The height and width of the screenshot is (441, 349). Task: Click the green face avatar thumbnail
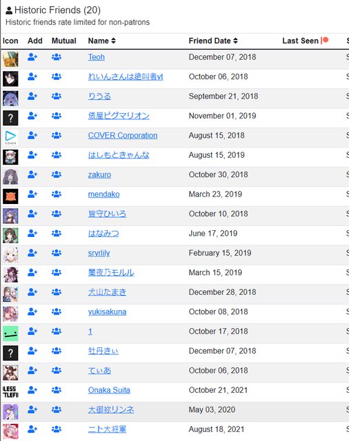10,334
